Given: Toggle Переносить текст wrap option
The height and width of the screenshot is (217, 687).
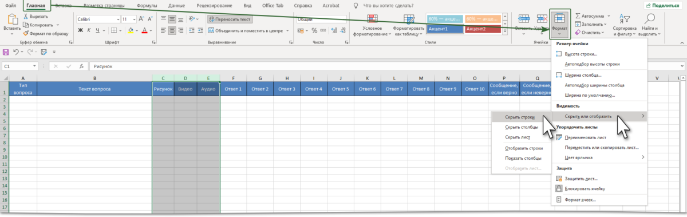Looking at the screenshot, I should coord(230,19).
